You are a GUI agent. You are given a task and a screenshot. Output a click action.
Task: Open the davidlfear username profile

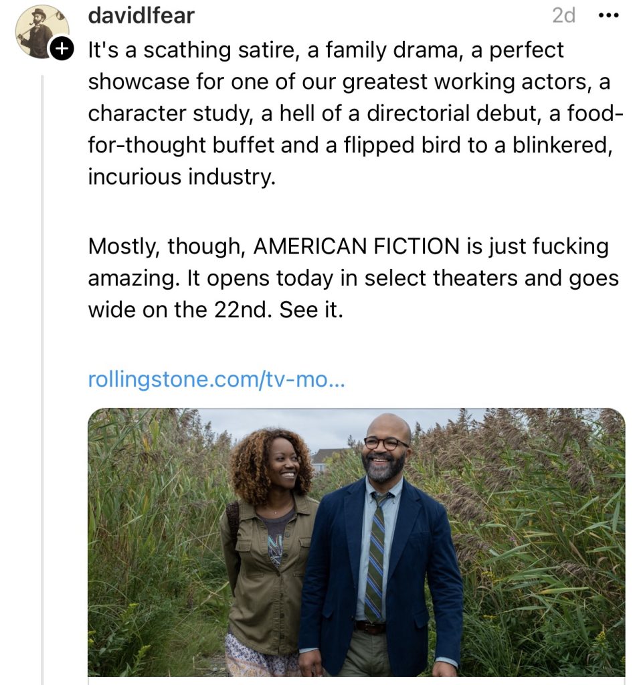click(x=141, y=15)
